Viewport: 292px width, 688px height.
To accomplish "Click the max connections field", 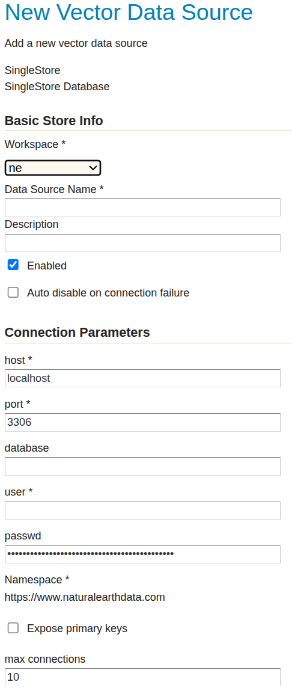I will coord(142,677).
